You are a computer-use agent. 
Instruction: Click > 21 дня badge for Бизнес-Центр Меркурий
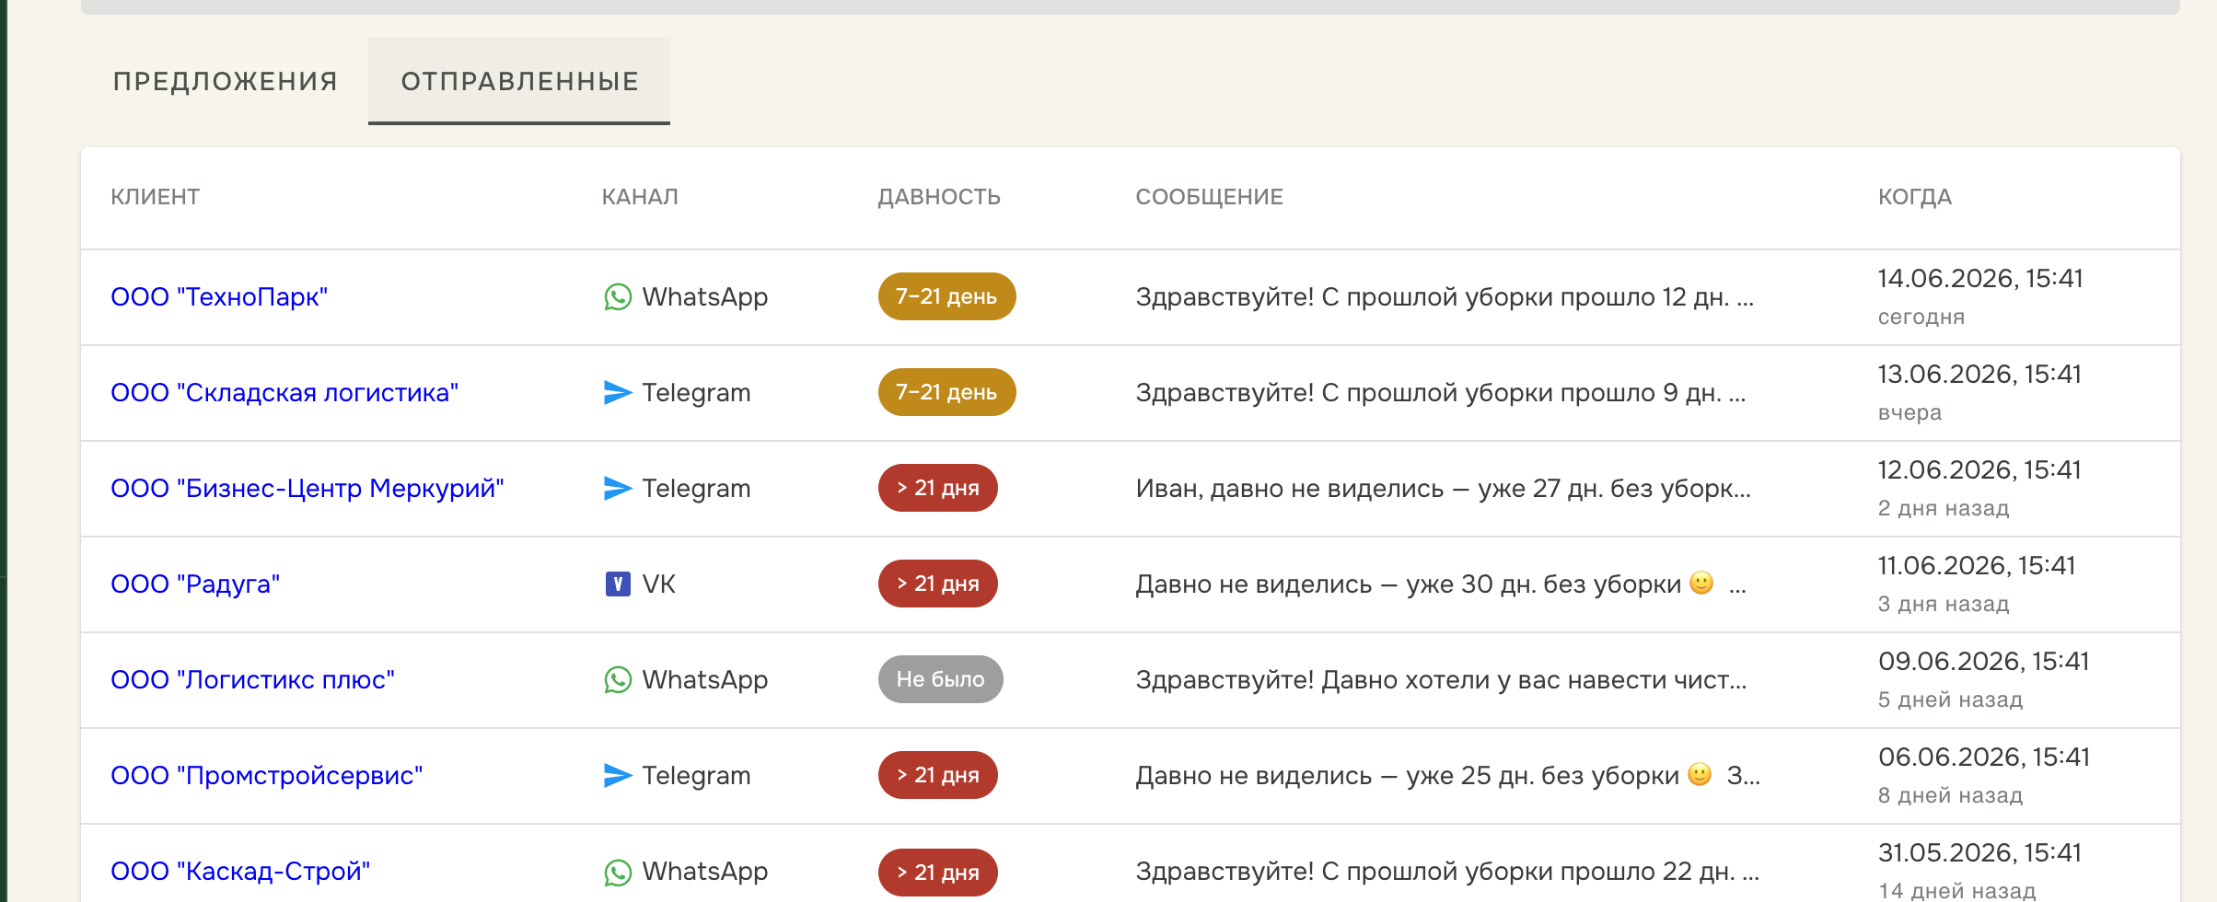[x=937, y=488]
